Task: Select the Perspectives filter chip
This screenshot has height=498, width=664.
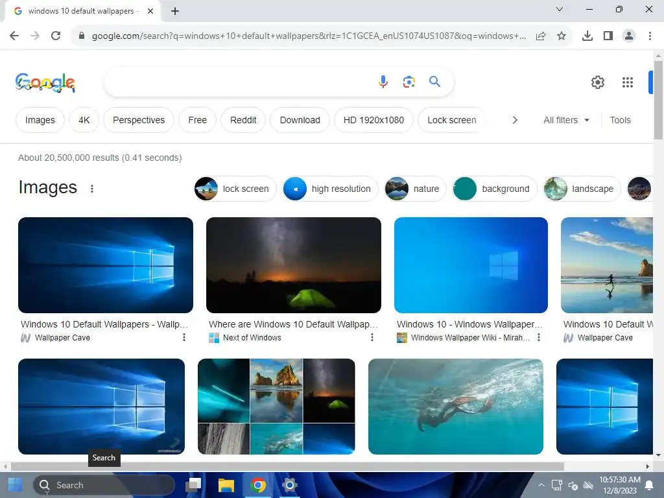Action: (139, 120)
